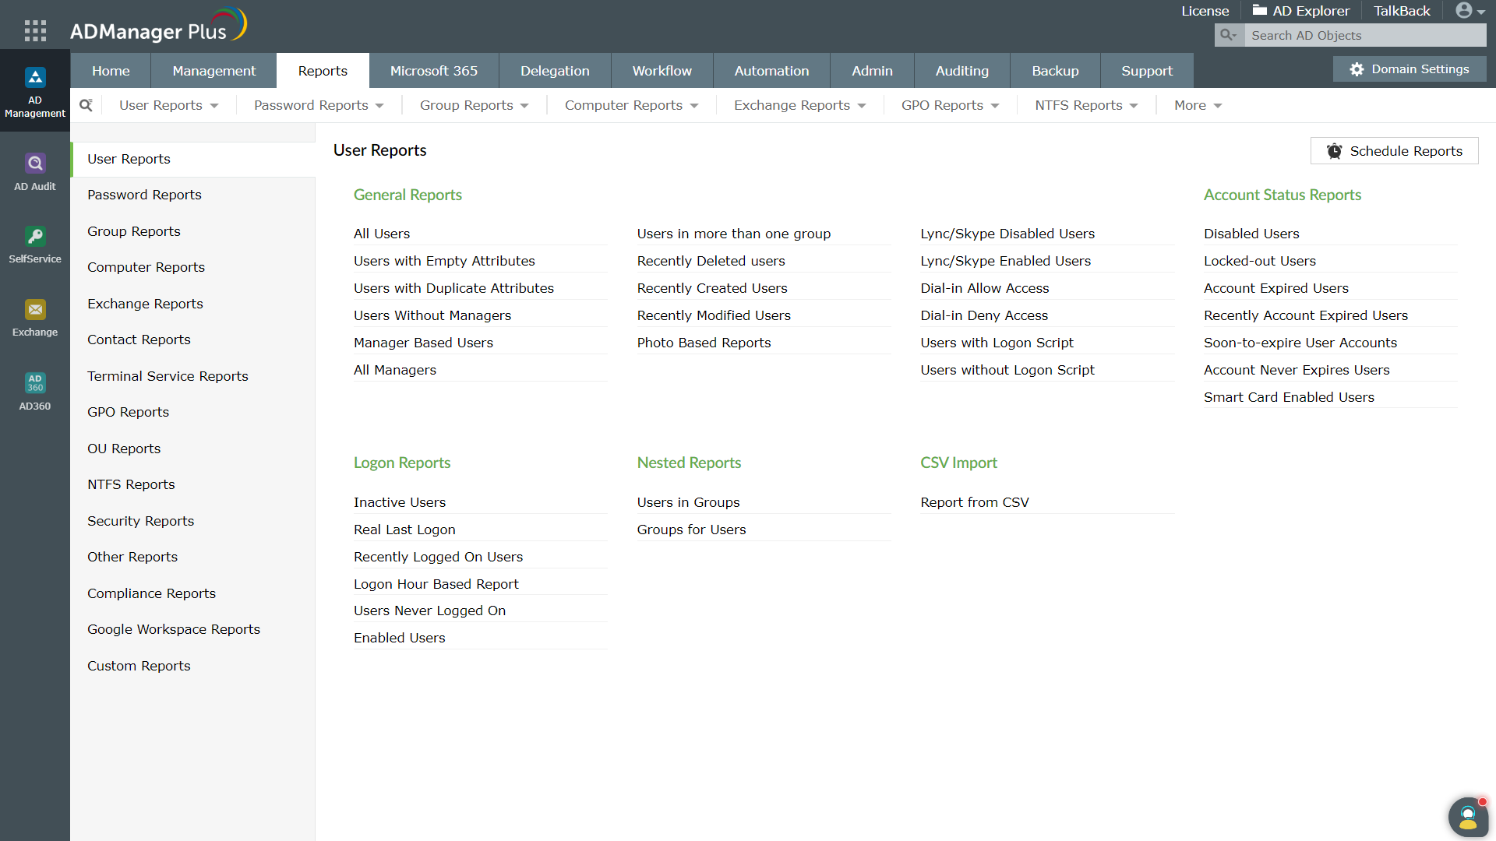Open the support chat assistant icon
Screen dimensions: 1496x841
point(1468,817)
